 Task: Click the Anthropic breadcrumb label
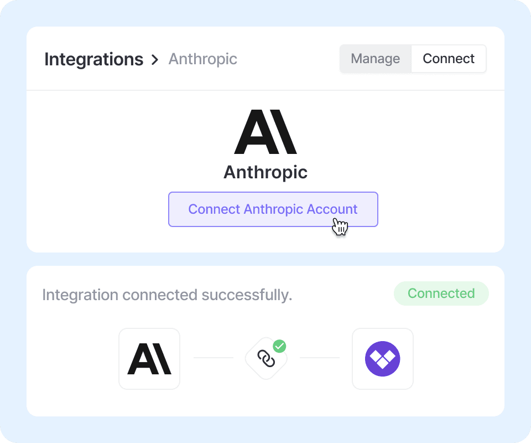[x=203, y=59]
